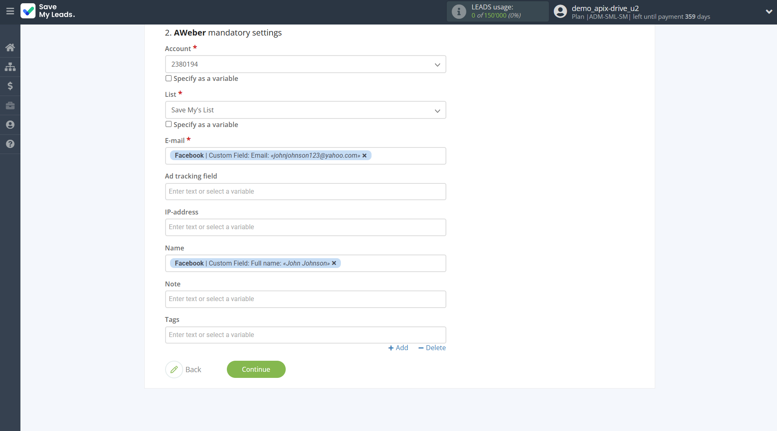Screen dimensions: 777x431
Task: Click the LEADS usage info icon
Action: pos(459,11)
